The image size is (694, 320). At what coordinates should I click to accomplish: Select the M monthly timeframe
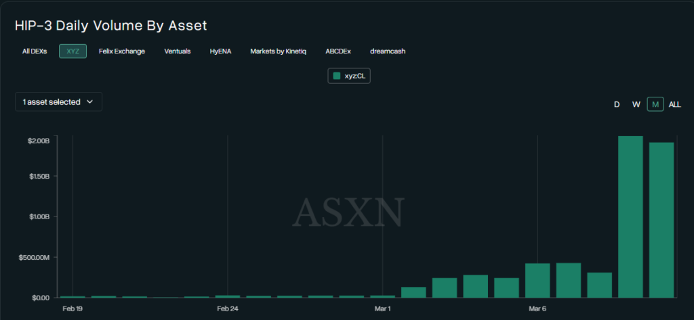click(655, 104)
